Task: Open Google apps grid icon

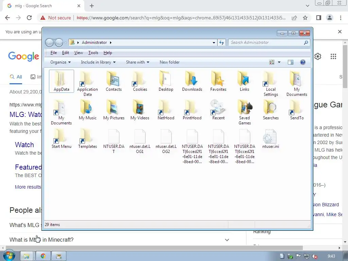Action: 333,56
